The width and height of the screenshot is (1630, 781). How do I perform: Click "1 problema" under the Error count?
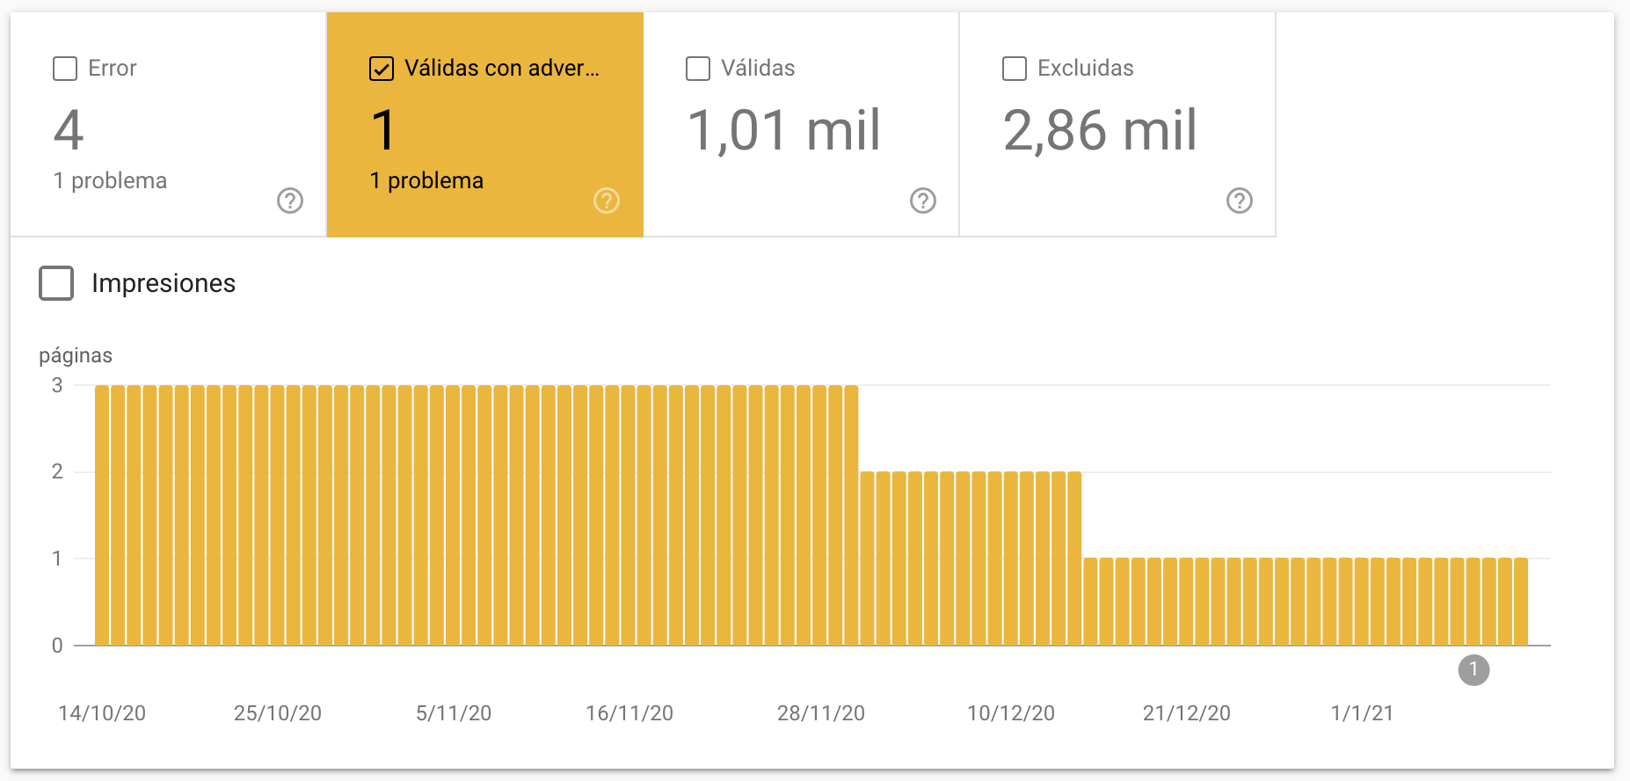click(x=110, y=180)
